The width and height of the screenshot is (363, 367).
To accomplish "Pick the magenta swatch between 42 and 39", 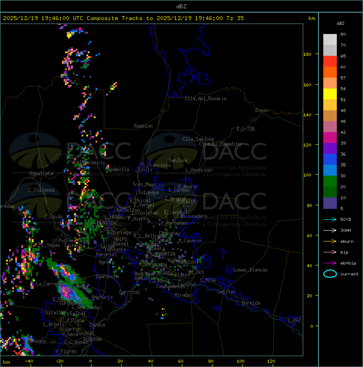I will coord(330,138).
